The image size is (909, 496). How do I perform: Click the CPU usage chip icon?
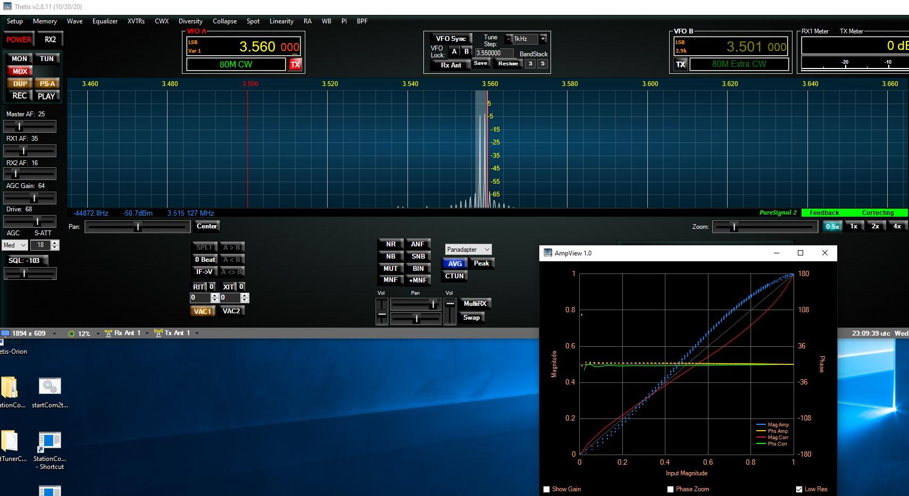click(x=72, y=333)
